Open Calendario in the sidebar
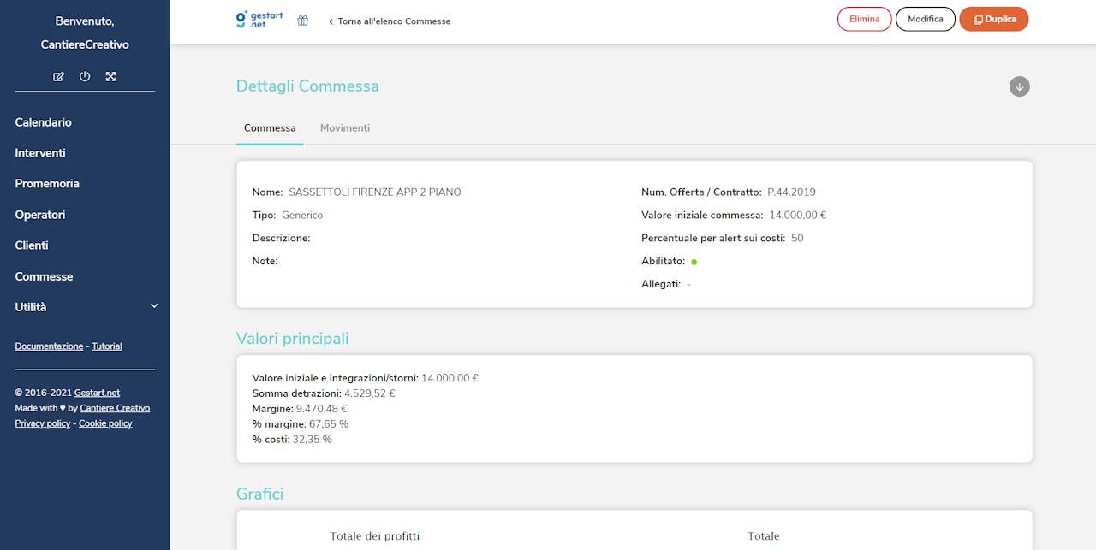Image resolution: width=1096 pixels, height=550 pixels. (44, 122)
